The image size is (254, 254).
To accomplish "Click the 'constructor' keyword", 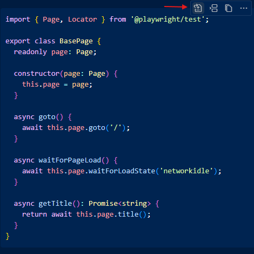I will point(37,74).
